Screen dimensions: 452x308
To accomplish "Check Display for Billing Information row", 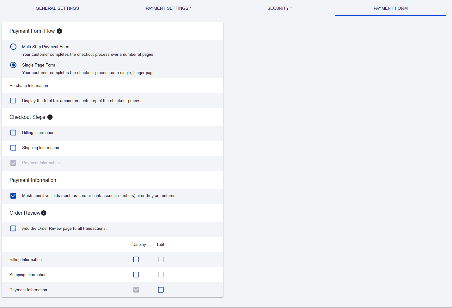I will click(136, 259).
